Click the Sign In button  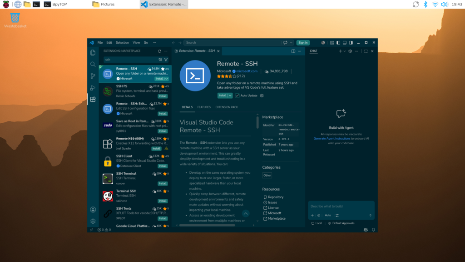click(303, 43)
